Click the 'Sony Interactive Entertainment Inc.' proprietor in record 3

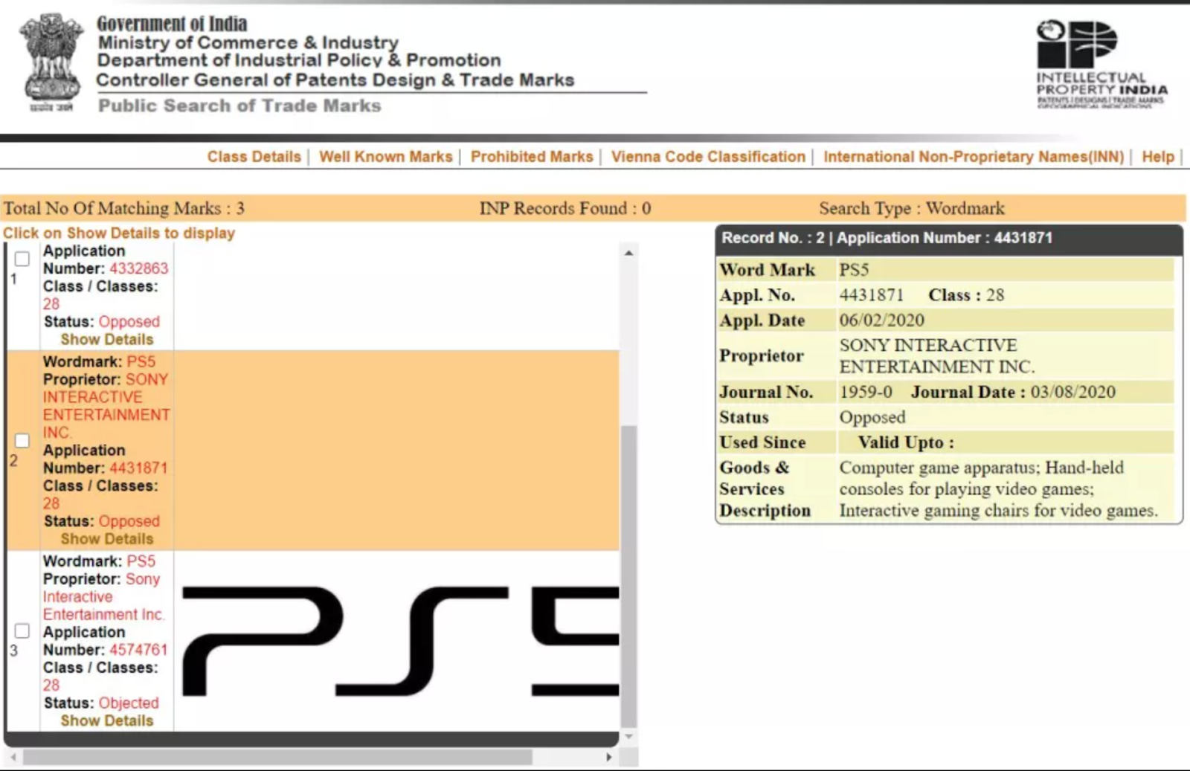pyautogui.click(x=103, y=597)
